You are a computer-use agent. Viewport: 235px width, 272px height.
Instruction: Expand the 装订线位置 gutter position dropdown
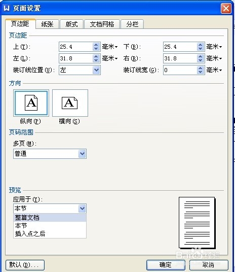(x=96, y=70)
